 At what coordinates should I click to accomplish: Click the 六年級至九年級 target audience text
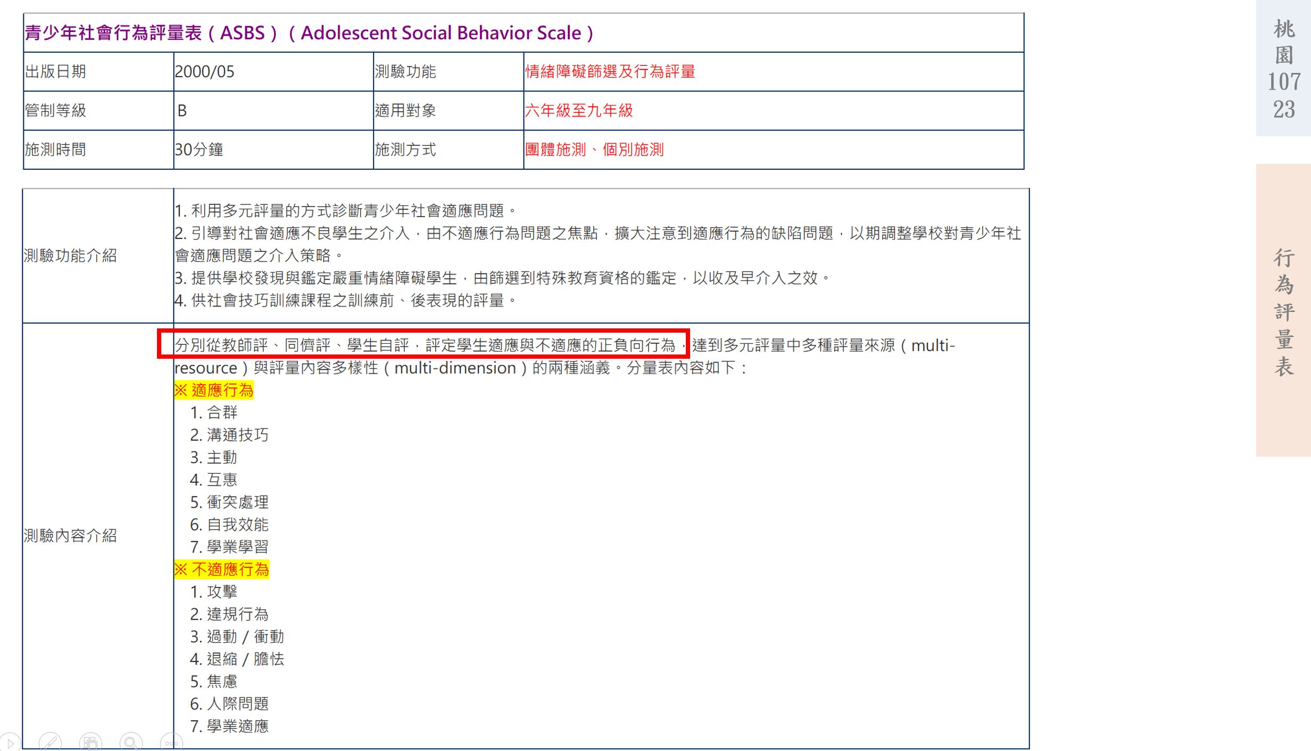[579, 110]
